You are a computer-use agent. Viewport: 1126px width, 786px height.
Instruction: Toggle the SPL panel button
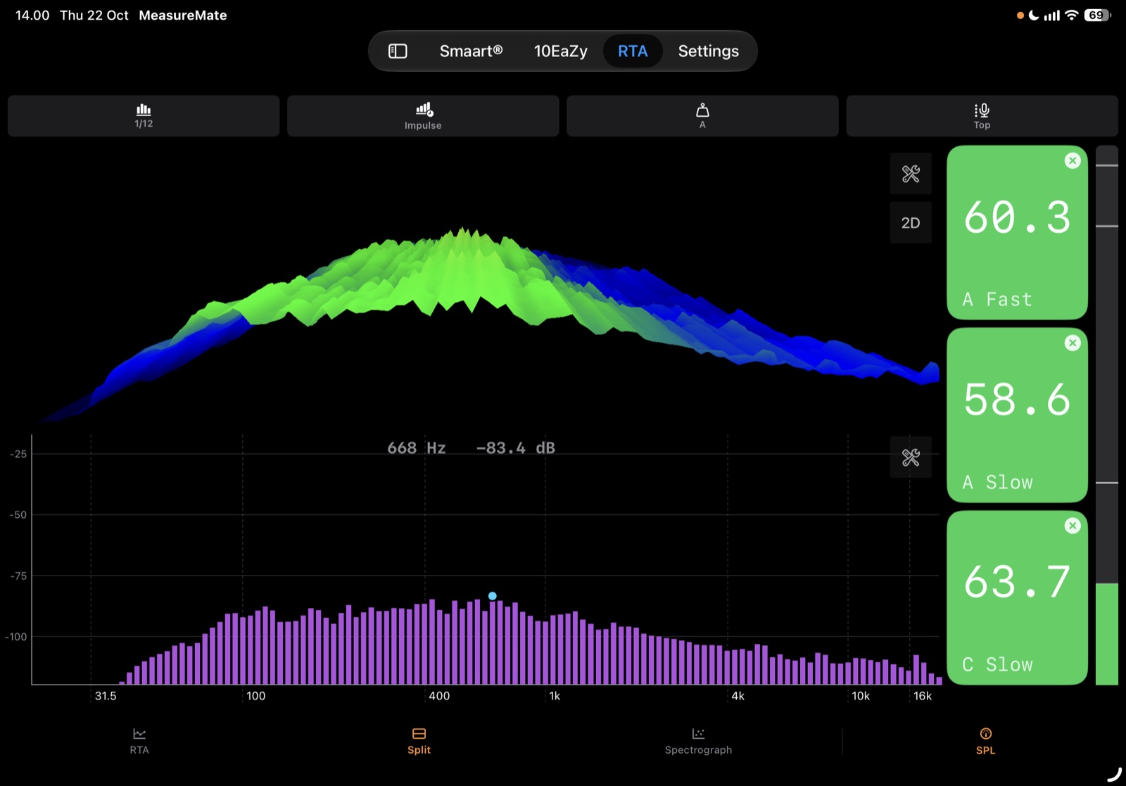[985, 742]
